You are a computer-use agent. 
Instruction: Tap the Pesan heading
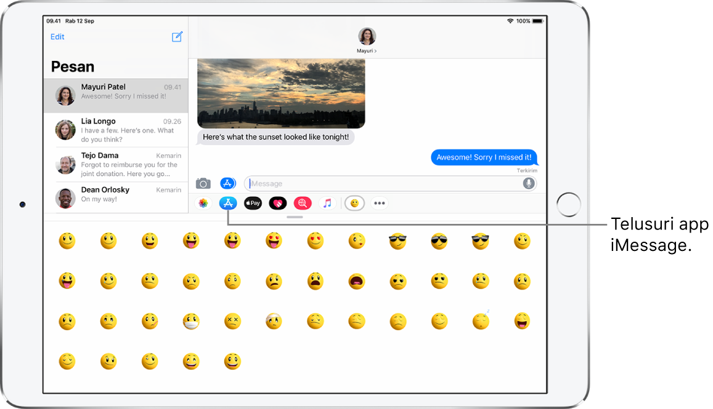pos(73,66)
